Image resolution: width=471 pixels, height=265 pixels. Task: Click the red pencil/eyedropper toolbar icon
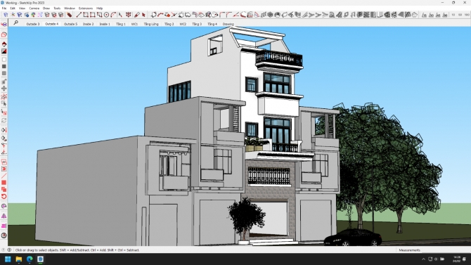[x=136, y=15]
